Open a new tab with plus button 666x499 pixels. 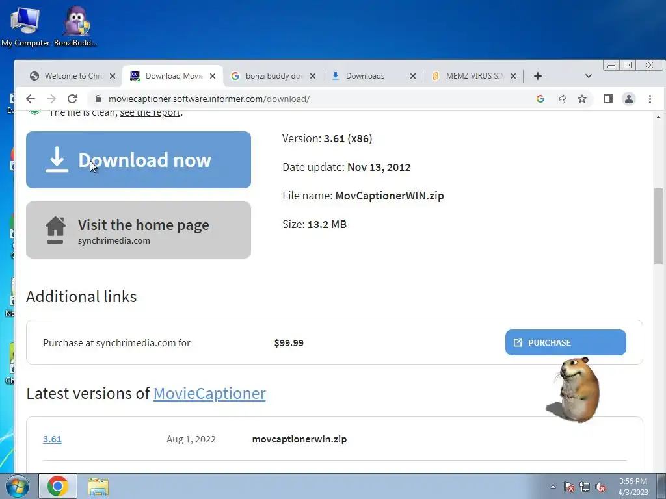pyautogui.click(x=538, y=76)
